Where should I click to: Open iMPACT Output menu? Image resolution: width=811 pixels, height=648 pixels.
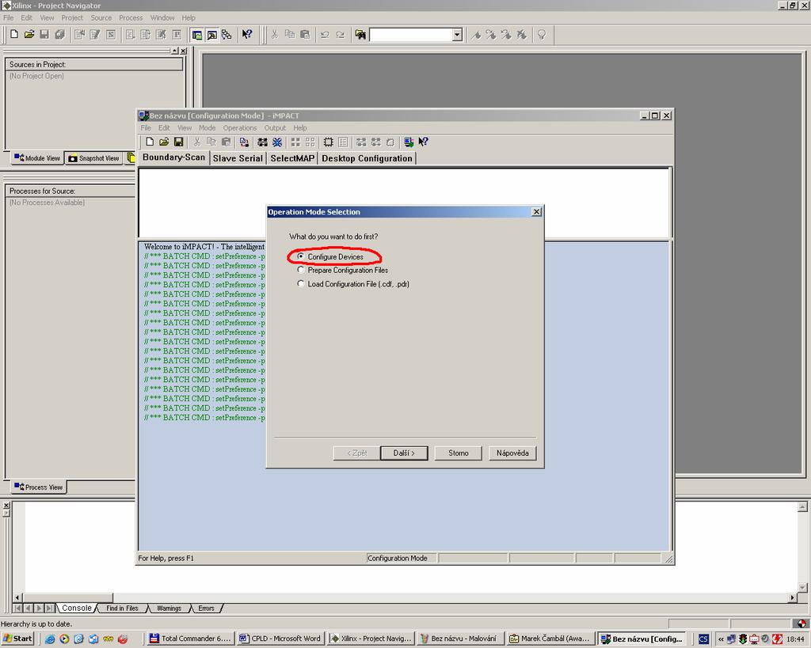point(275,127)
